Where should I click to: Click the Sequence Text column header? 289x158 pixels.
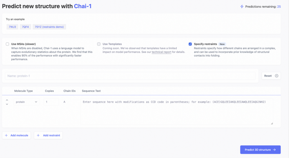tap(91, 91)
